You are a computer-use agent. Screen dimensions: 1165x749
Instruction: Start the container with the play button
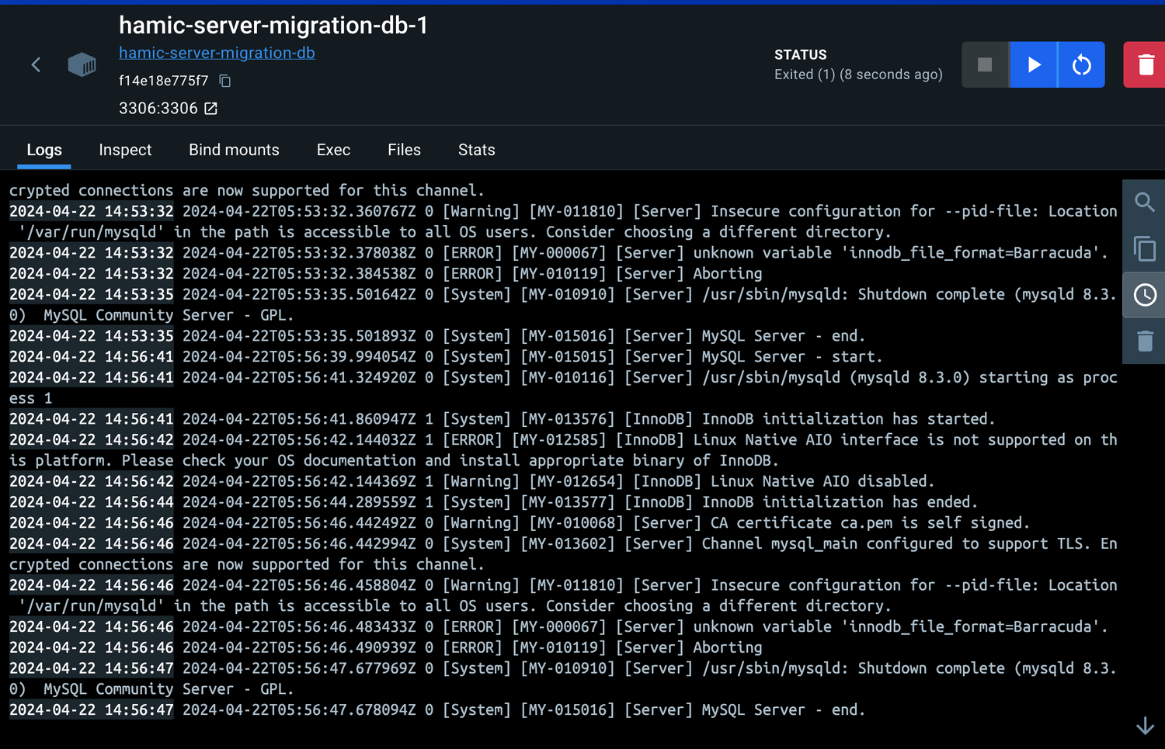[x=1034, y=64]
